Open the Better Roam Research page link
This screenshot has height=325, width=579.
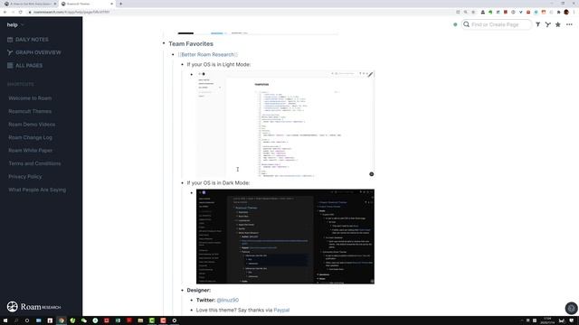[208, 54]
